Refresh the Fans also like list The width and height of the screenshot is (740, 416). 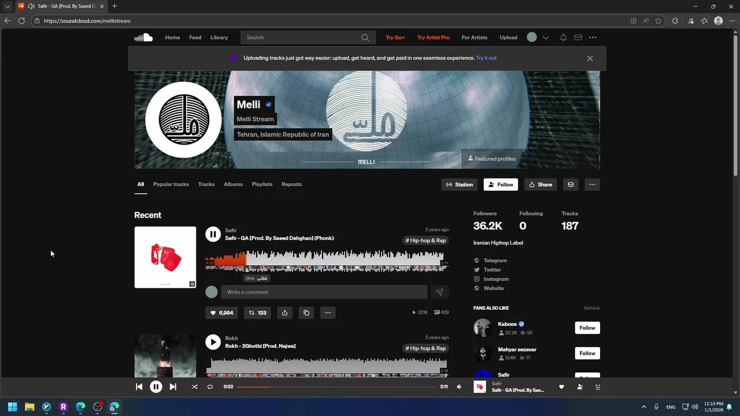click(591, 308)
